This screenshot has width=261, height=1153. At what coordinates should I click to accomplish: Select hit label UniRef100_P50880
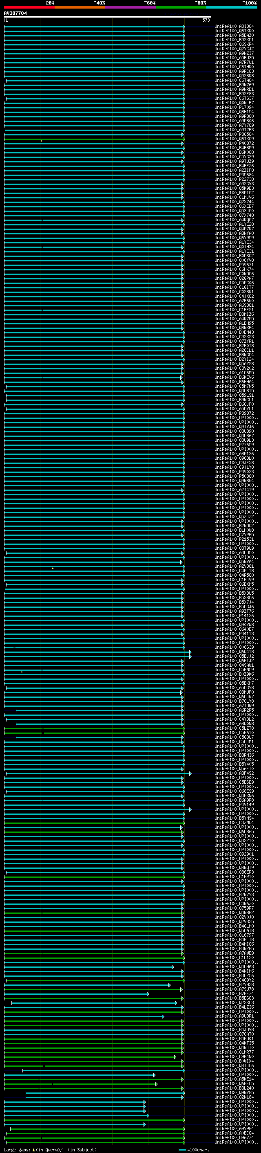tap(234, 476)
